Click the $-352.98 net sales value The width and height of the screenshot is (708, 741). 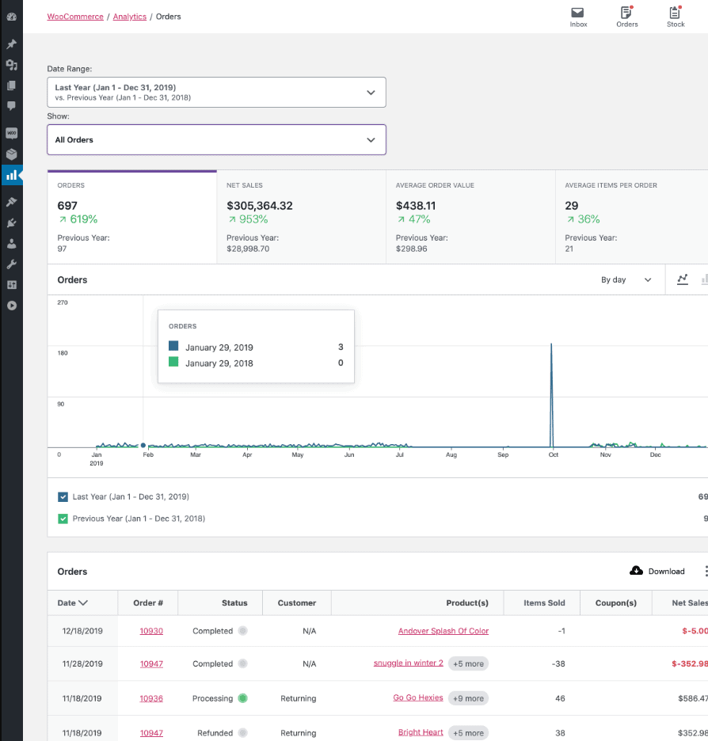click(x=690, y=663)
